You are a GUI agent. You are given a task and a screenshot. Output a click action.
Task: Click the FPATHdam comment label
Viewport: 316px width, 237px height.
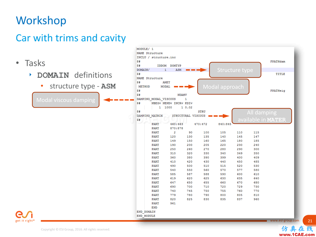[x=278, y=61]
